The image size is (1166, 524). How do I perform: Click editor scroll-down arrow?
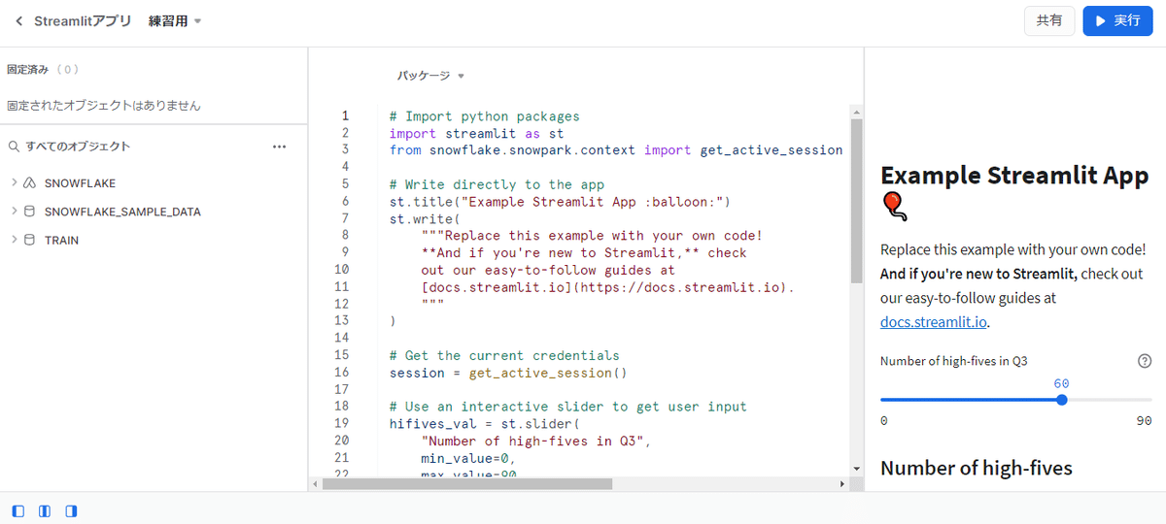856,468
